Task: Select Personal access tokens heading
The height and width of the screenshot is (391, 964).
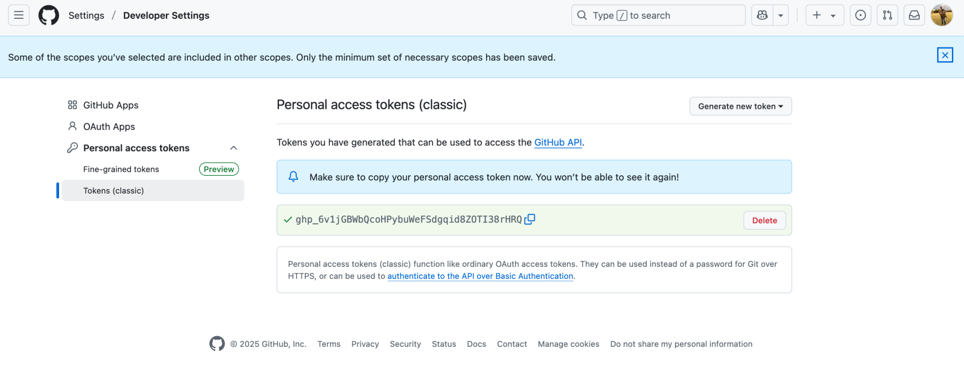Action: (136, 148)
